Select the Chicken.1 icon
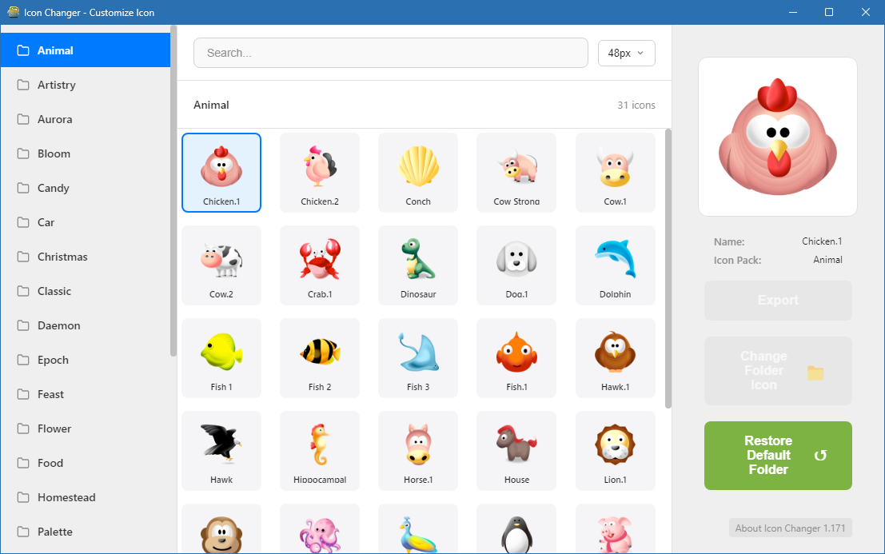Viewport: 885px width, 554px height. click(x=221, y=173)
